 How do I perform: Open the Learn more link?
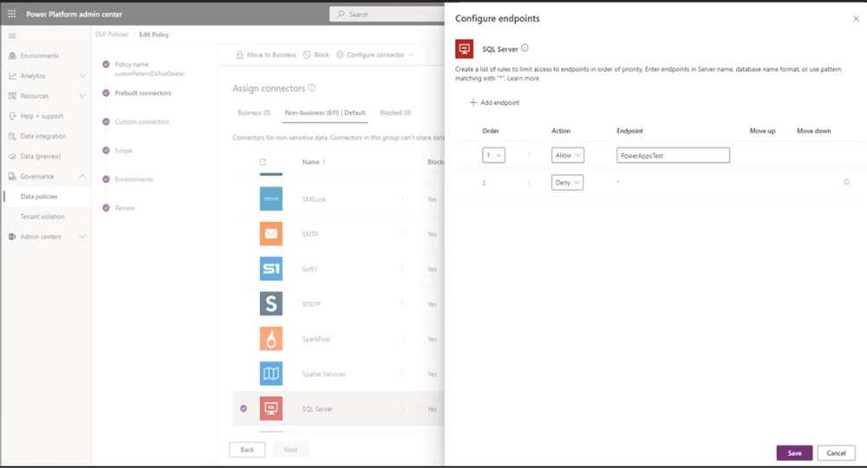(x=523, y=79)
